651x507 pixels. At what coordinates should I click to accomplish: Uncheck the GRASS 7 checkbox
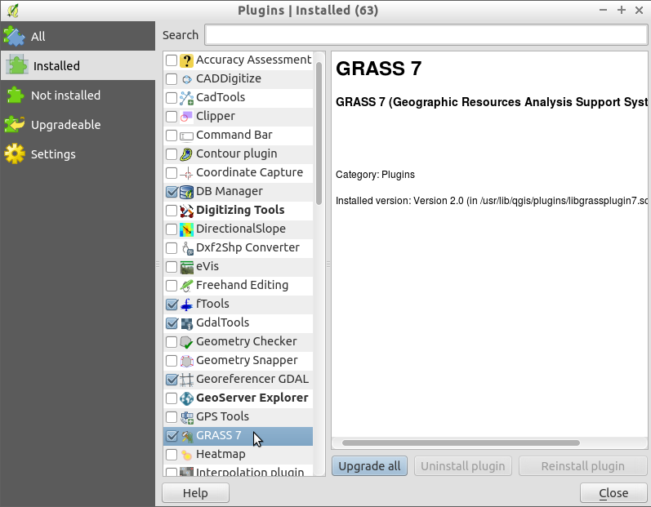[172, 436]
